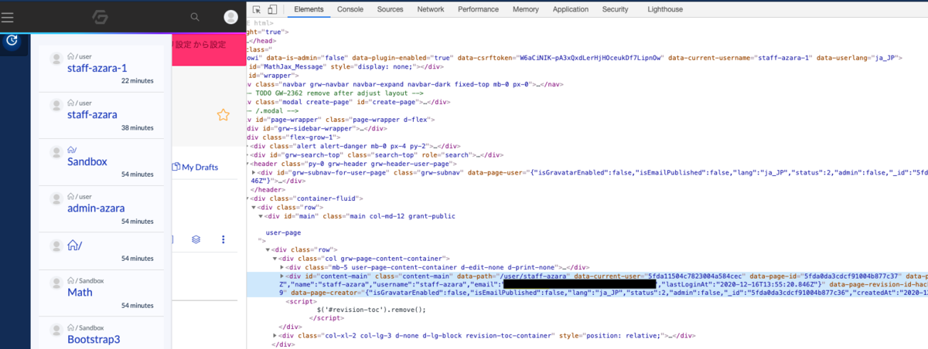Expand the content-main div node
This screenshot has height=349, width=928.
(281, 276)
